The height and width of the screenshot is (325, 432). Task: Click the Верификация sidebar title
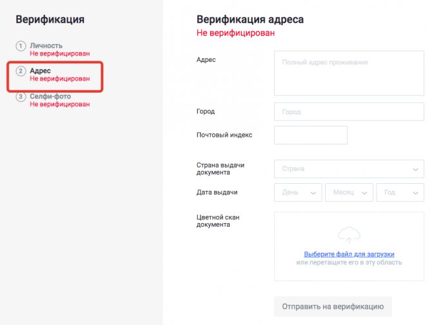pos(50,19)
